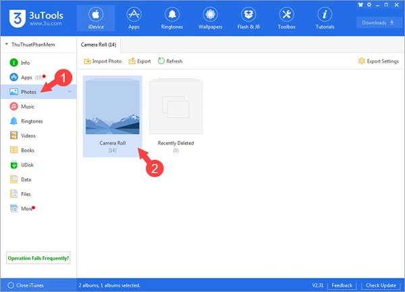Open the Wallpapers section
The image size is (405, 292).
pos(210,18)
